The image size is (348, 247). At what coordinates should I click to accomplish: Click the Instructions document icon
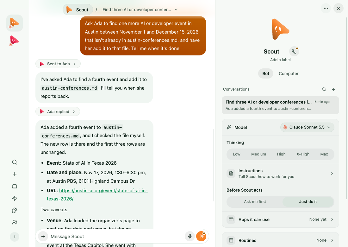point(231,173)
